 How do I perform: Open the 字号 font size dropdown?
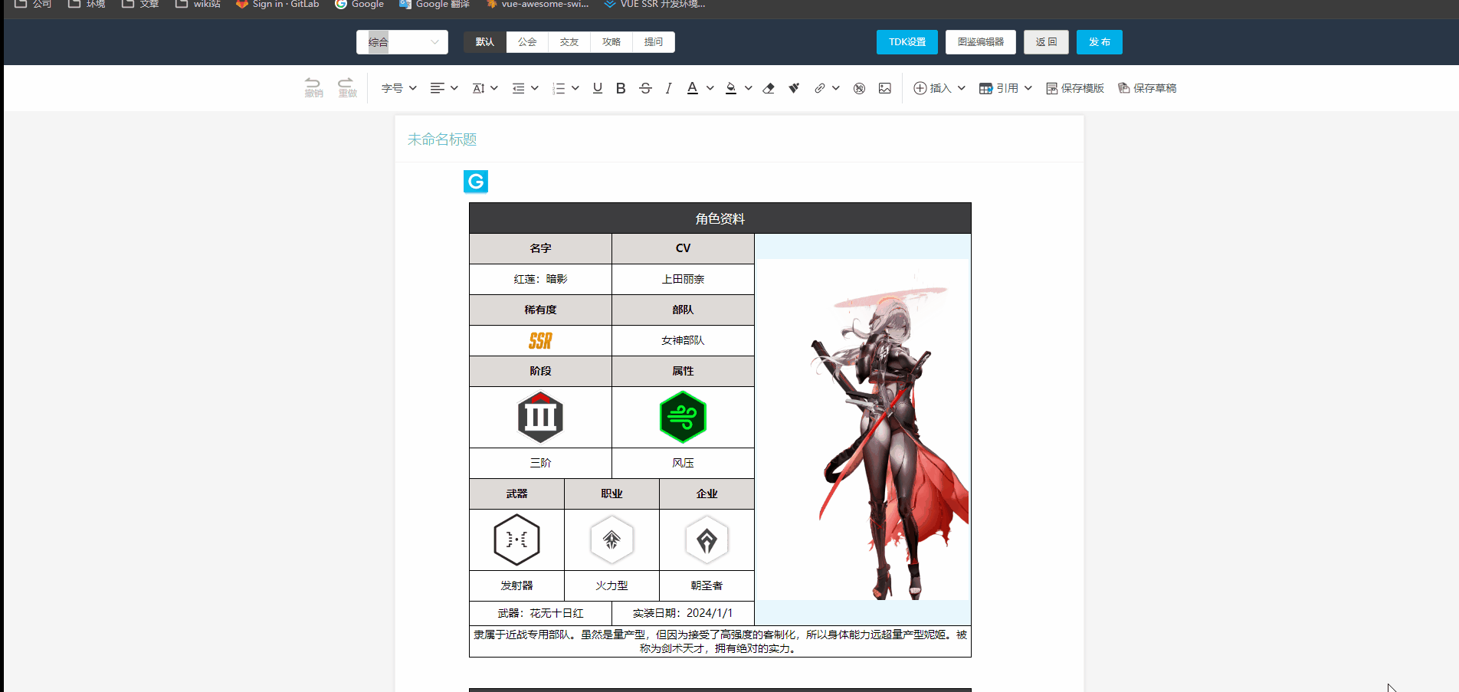[x=399, y=88]
